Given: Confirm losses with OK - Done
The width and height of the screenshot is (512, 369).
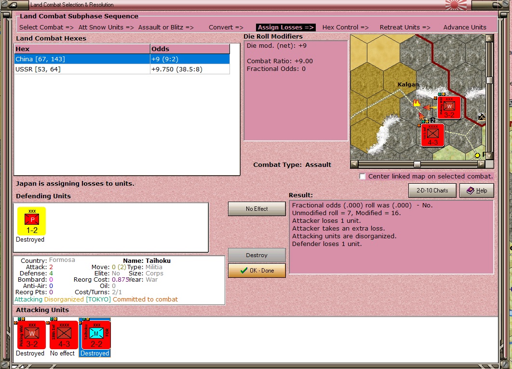Looking at the screenshot, I should pyautogui.click(x=256, y=271).
